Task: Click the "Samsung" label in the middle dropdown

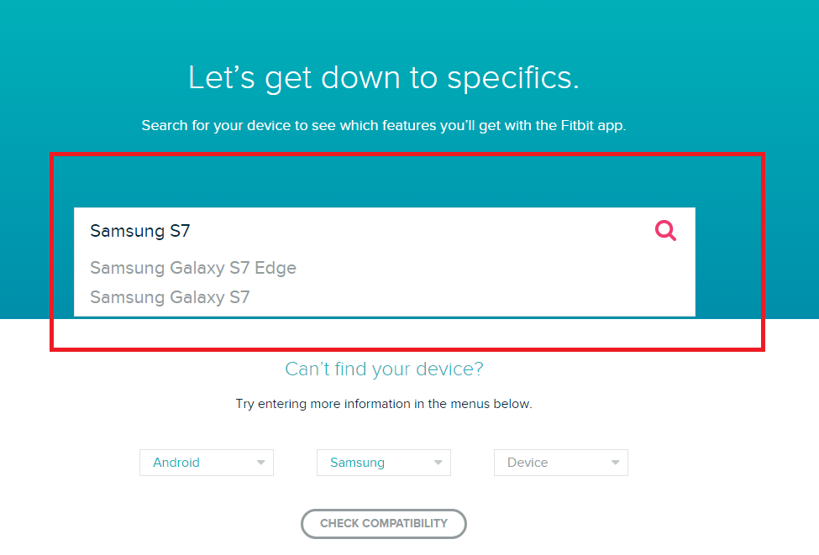Action: tap(357, 463)
